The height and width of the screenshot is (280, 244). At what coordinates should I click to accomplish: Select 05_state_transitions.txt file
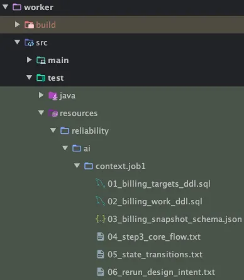click(x=155, y=254)
